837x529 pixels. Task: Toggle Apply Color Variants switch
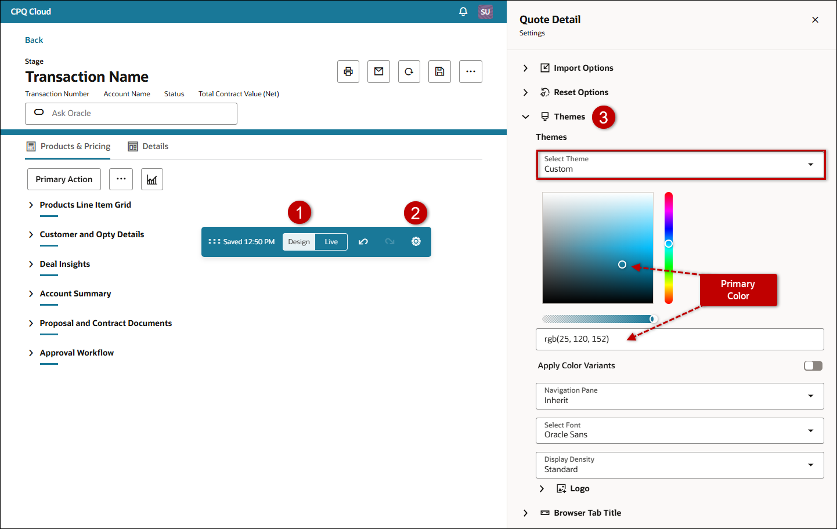coord(813,365)
